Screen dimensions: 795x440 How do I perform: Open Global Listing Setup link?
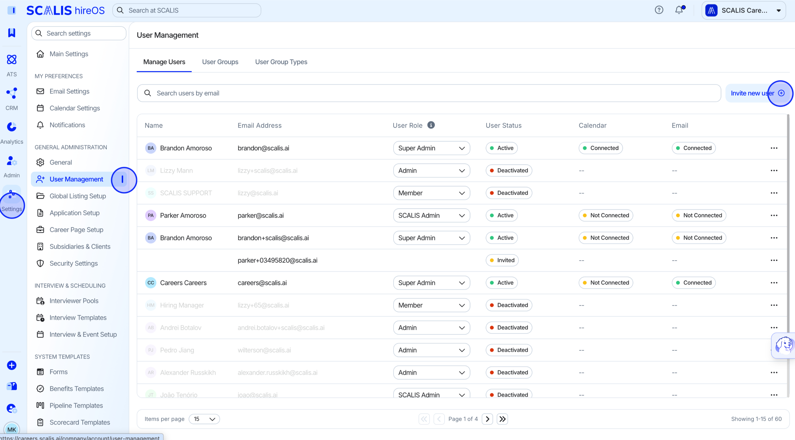tap(78, 196)
